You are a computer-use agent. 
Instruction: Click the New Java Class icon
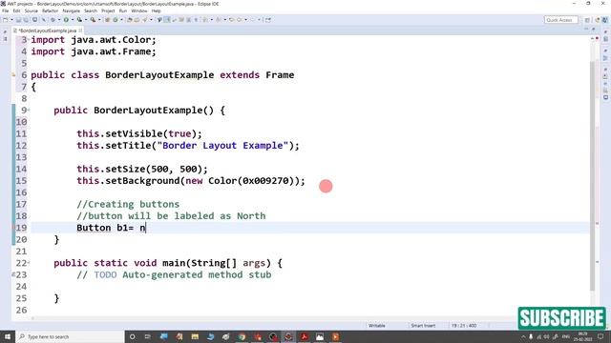click(x=116, y=20)
